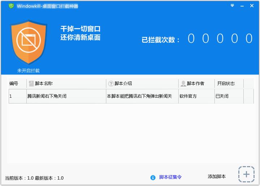Screen dimensions: 260x186
Task: Open the 脚本征集令 link
Action: click(170, 177)
